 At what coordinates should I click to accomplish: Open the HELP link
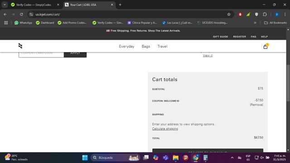click(x=264, y=37)
